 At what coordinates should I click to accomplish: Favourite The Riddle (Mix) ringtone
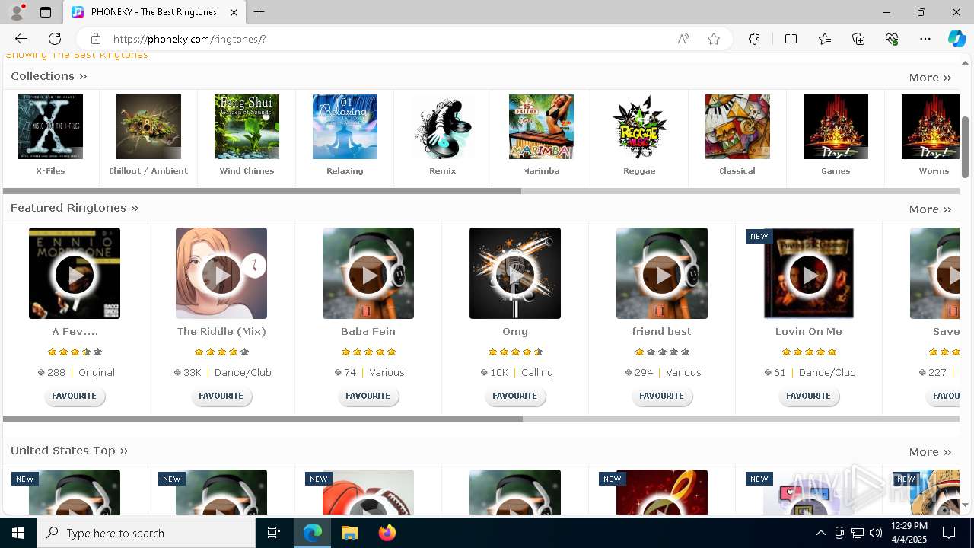(x=221, y=396)
